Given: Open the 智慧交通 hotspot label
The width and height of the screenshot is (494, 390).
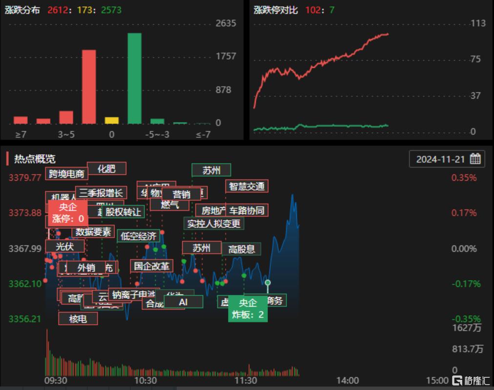Looking at the screenshot, I should tap(247, 186).
